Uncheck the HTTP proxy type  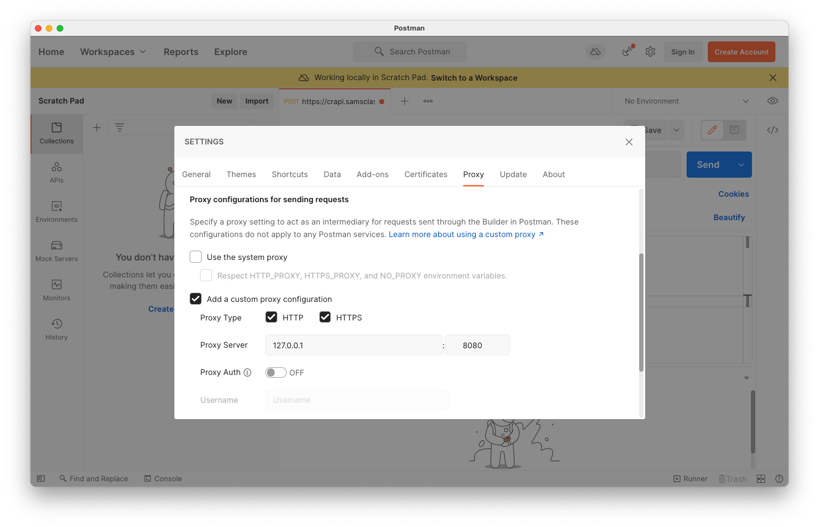[x=271, y=317]
